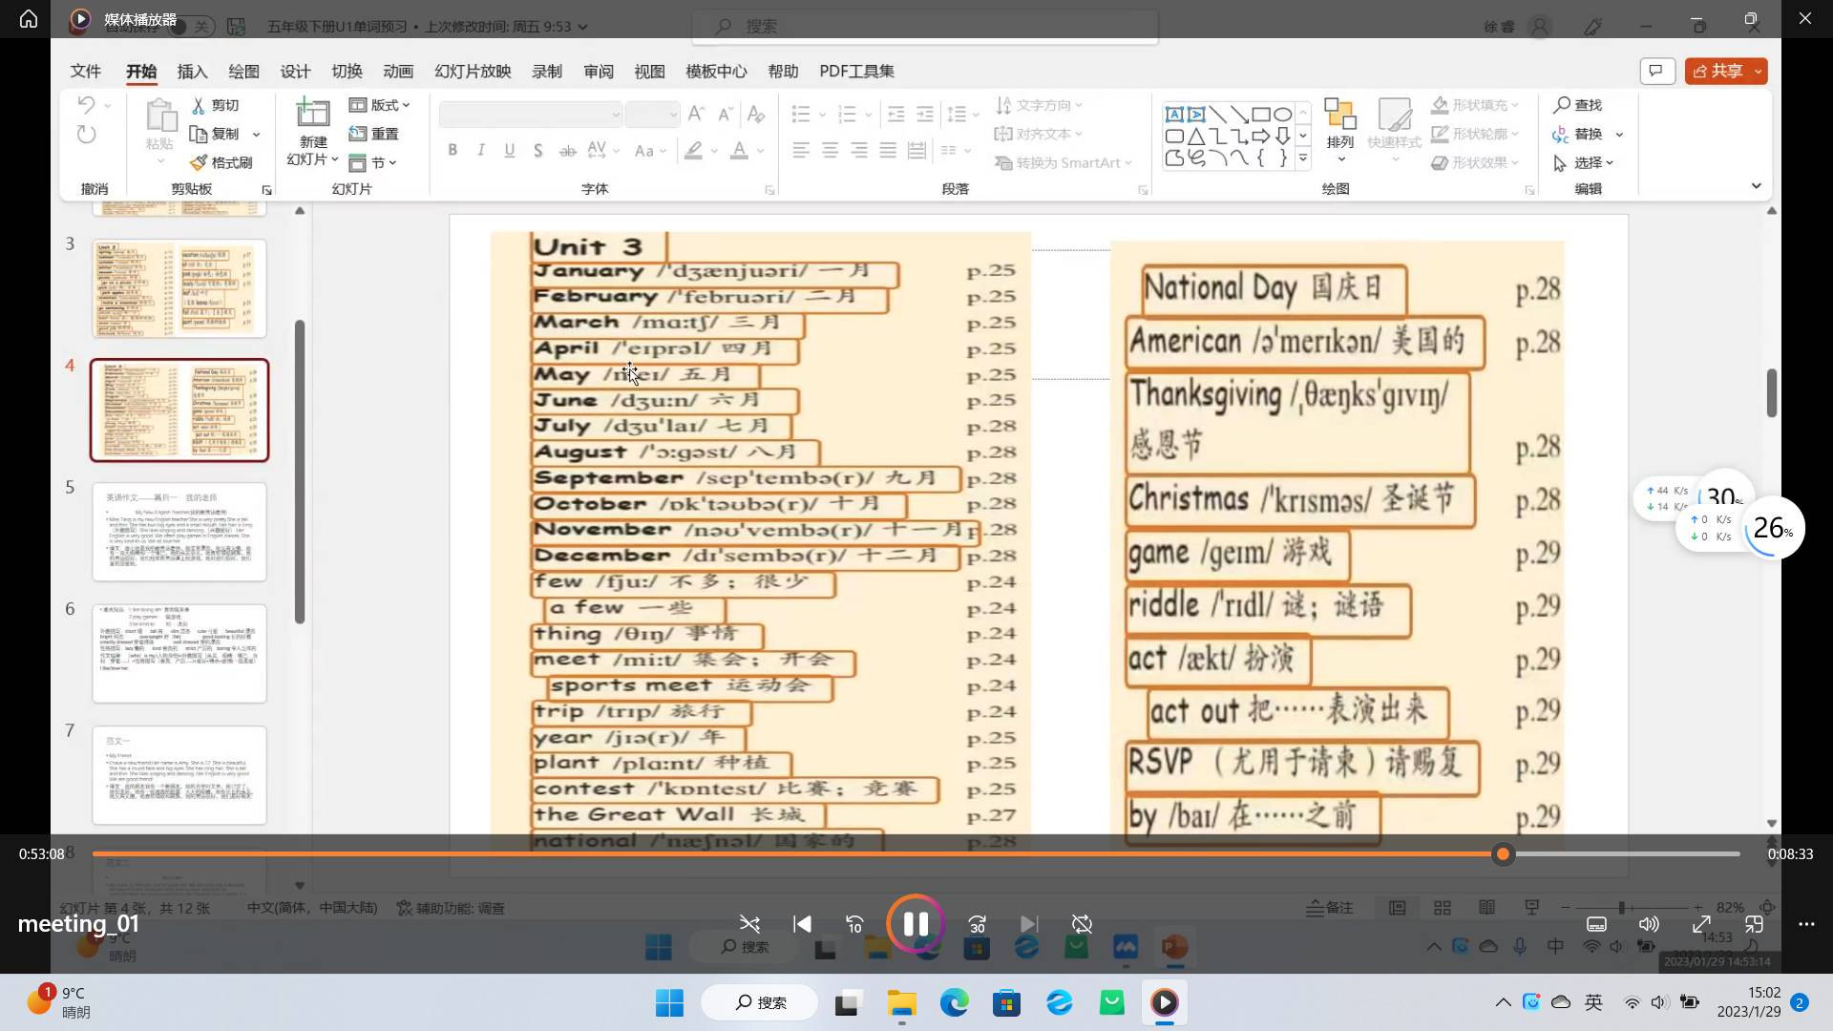Image resolution: width=1833 pixels, height=1031 pixels.
Task: Pause the video playback
Action: pyautogui.click(x=916, y=923)
